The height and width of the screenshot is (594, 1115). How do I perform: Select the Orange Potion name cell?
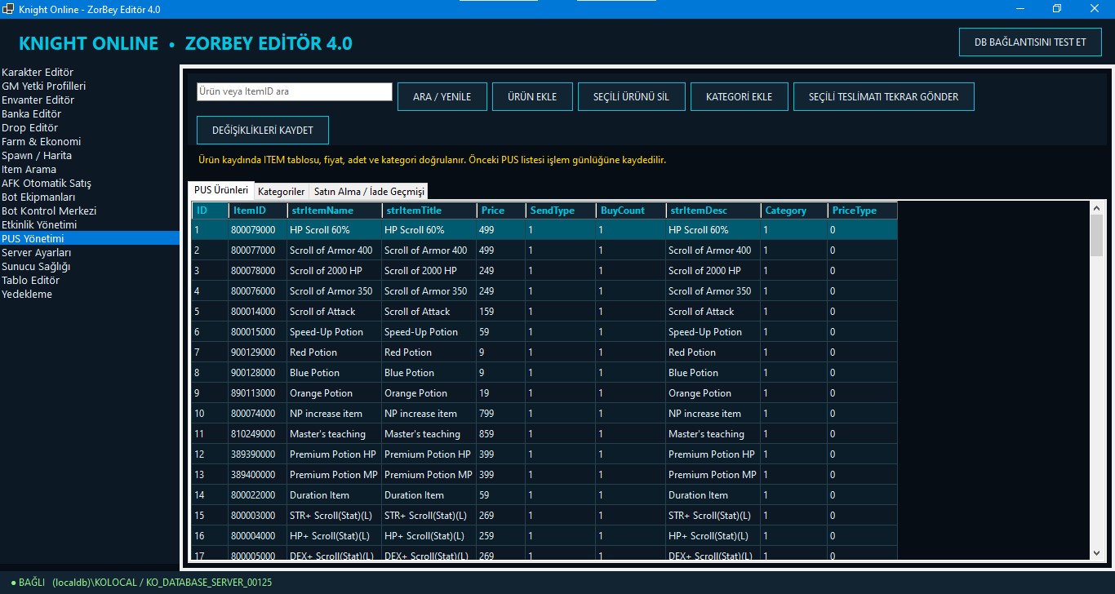(335, 393)
